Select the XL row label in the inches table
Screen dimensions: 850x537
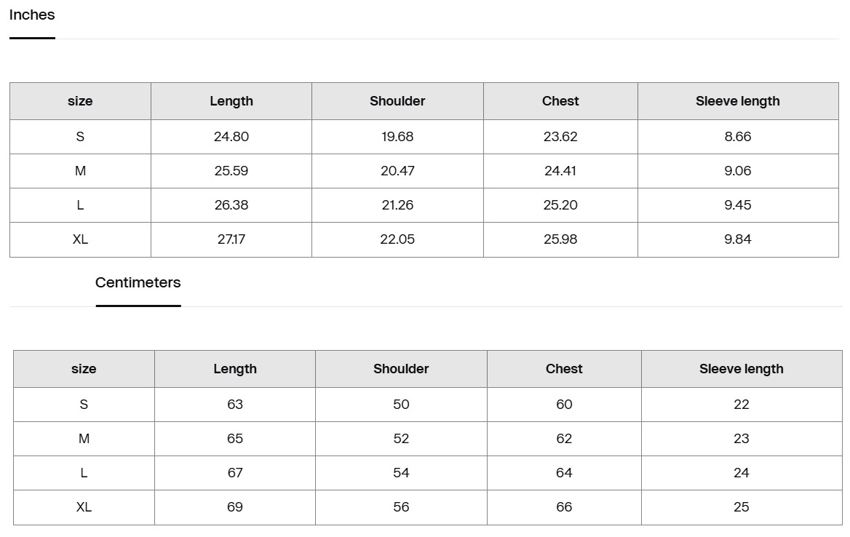point(80,239)
